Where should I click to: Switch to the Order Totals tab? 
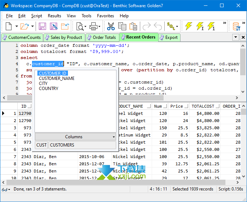click(x=102, y=37)
